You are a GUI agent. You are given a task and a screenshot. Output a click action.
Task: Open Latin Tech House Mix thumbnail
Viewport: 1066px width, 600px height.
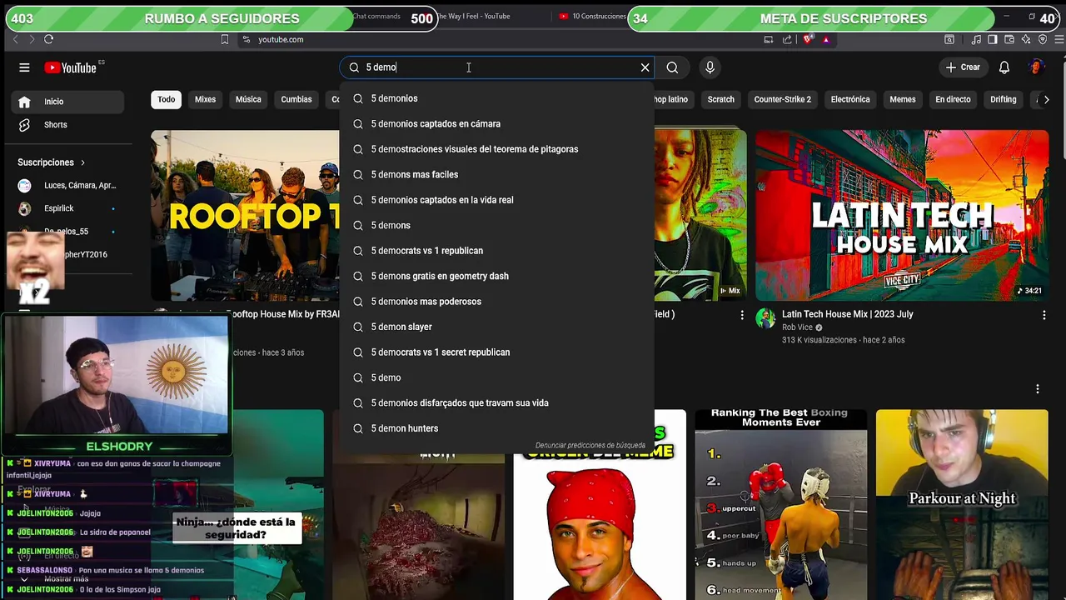pyautogui.click(x=902, y=215)
